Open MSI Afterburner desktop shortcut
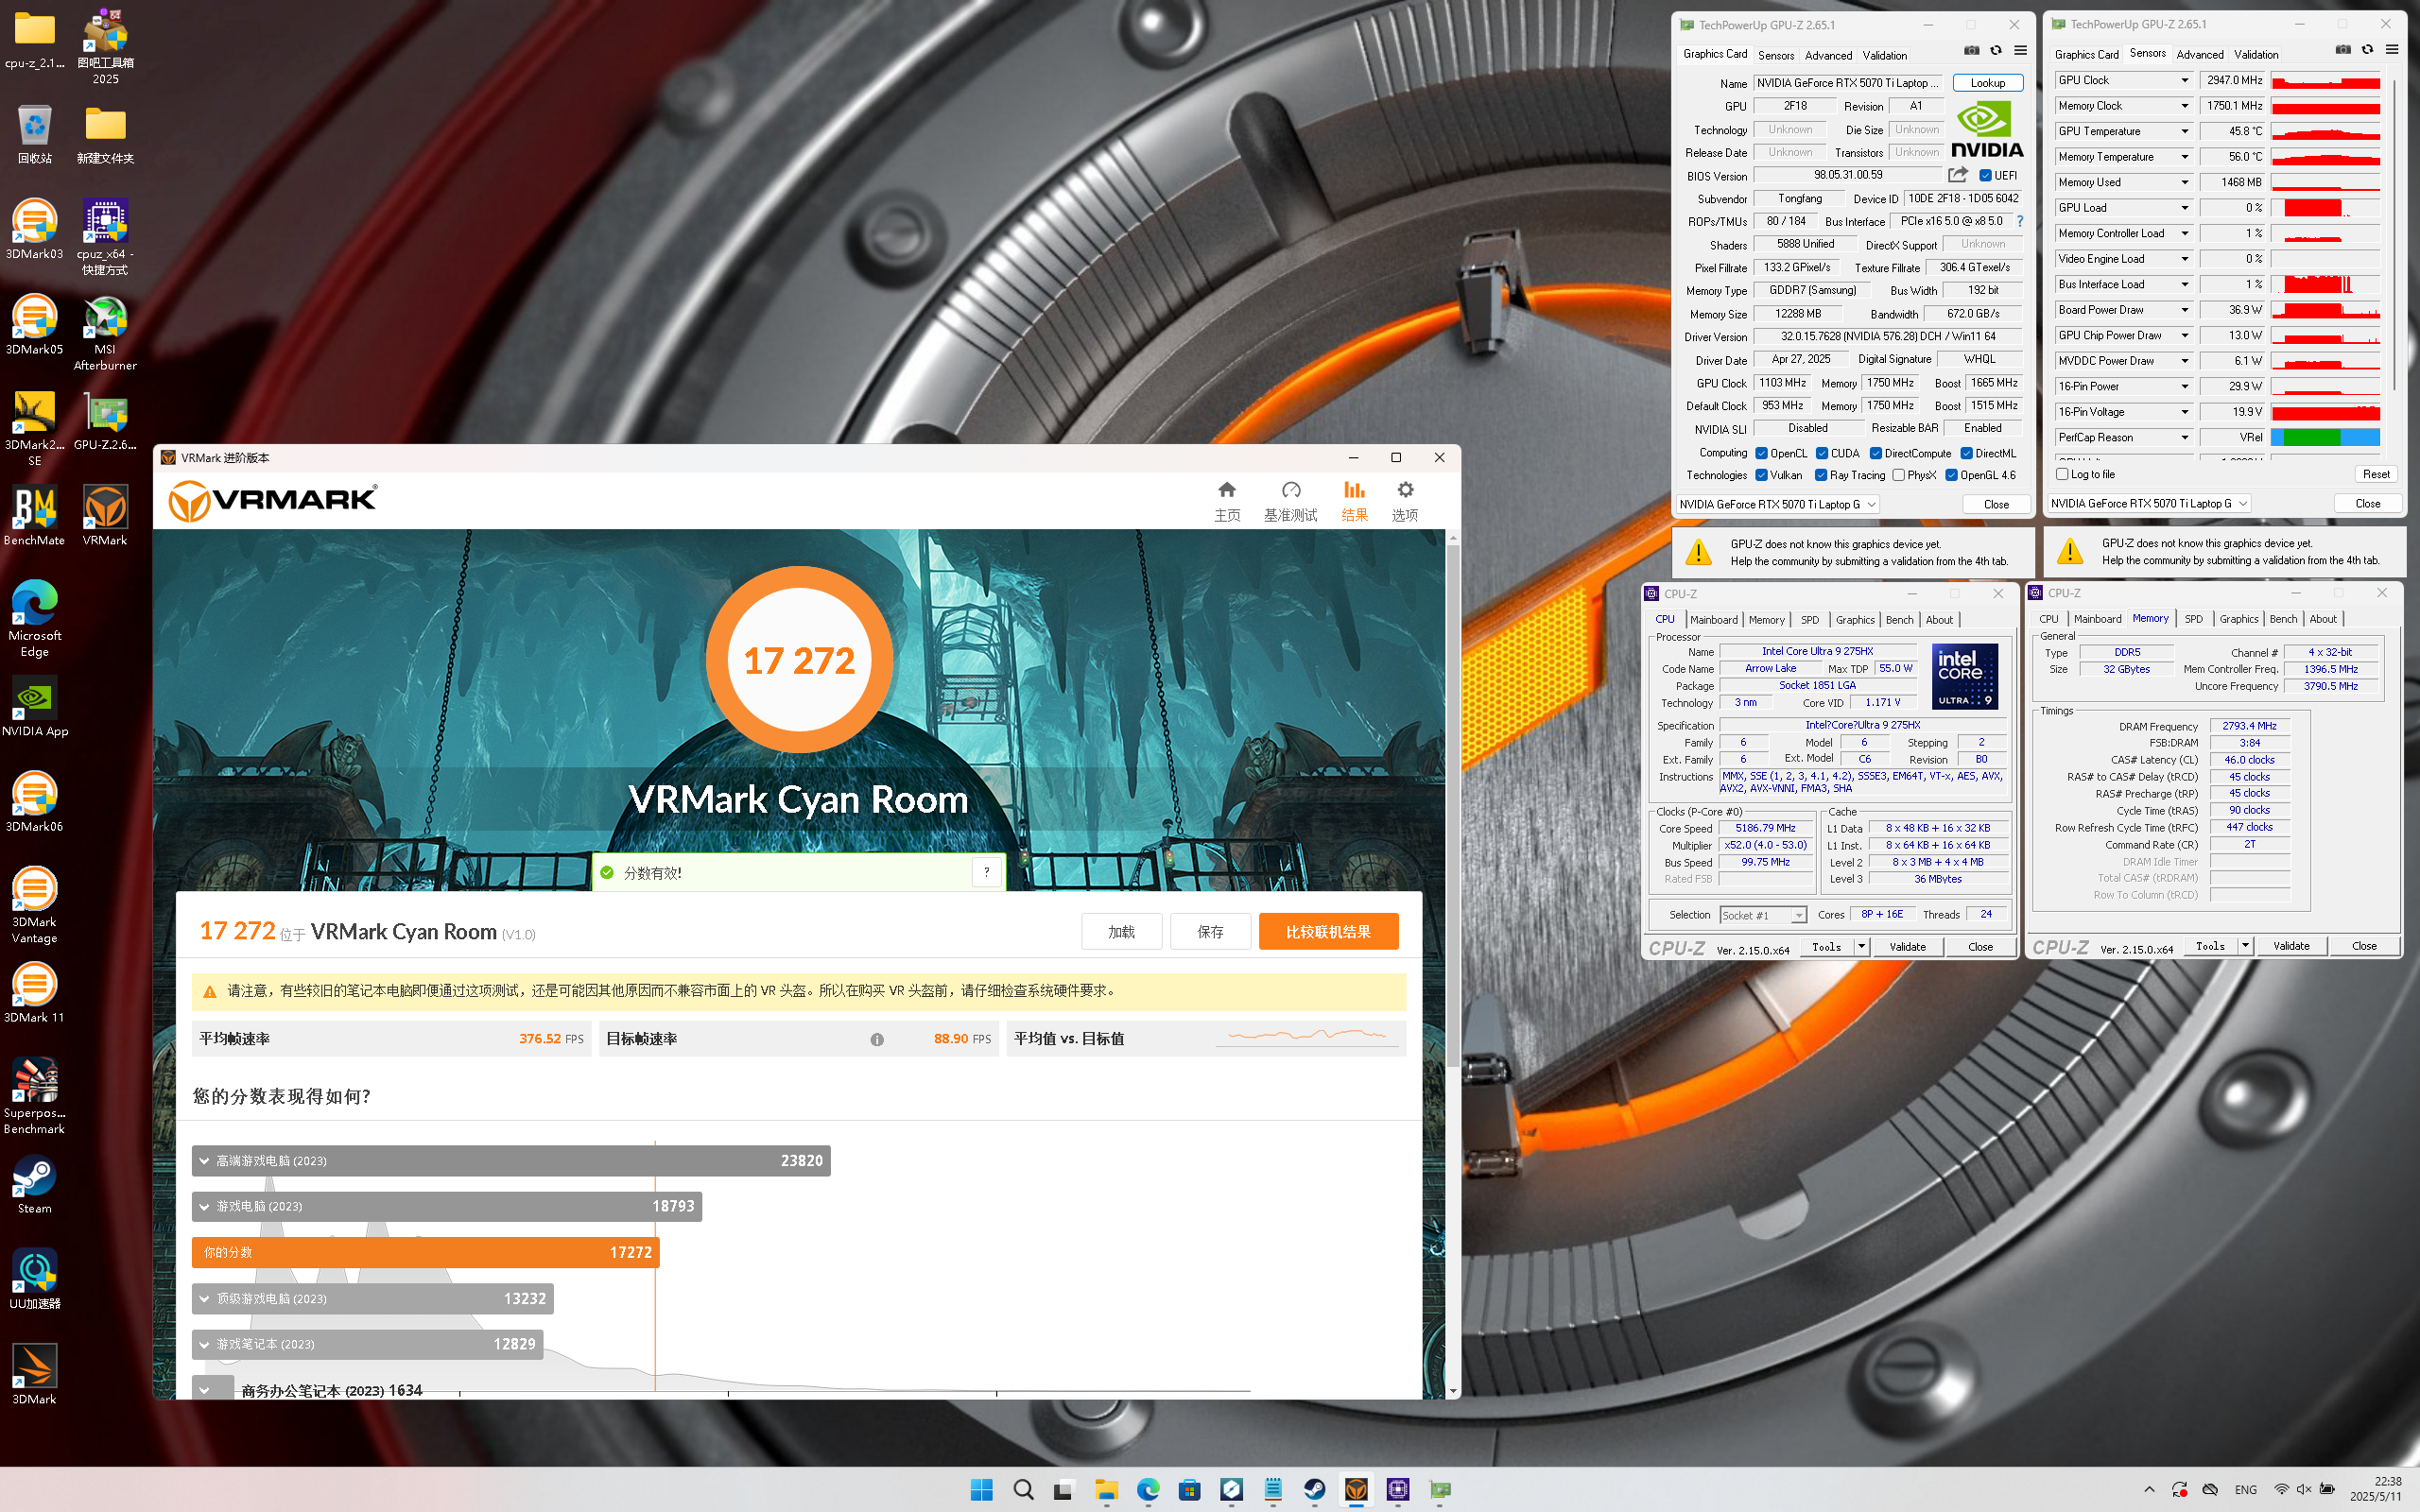The height and width of the screenshot is (1512, 2420). click(105, 333)
